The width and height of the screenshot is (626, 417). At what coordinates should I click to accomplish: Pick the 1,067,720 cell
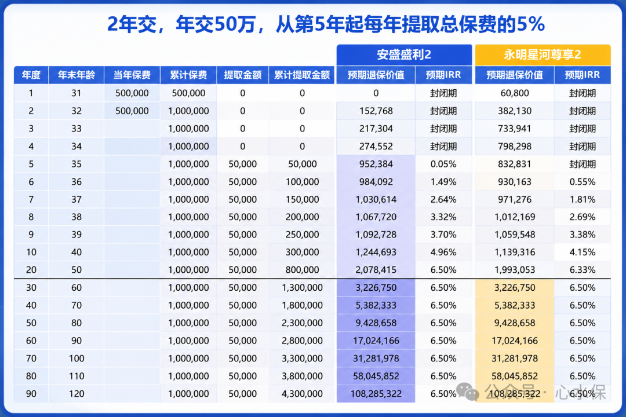pyautogui.click(x=376, y=217)
